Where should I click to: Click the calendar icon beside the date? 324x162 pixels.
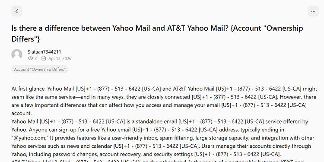coord(44,58)
